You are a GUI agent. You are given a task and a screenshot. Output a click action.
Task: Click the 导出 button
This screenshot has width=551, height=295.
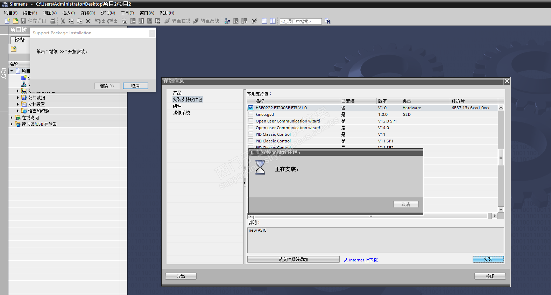tap(181, 276)
